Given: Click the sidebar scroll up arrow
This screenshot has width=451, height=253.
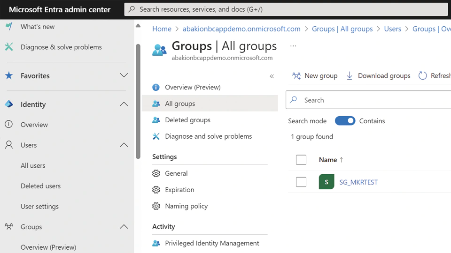Looking at the screenshot, I should (138, 25).
